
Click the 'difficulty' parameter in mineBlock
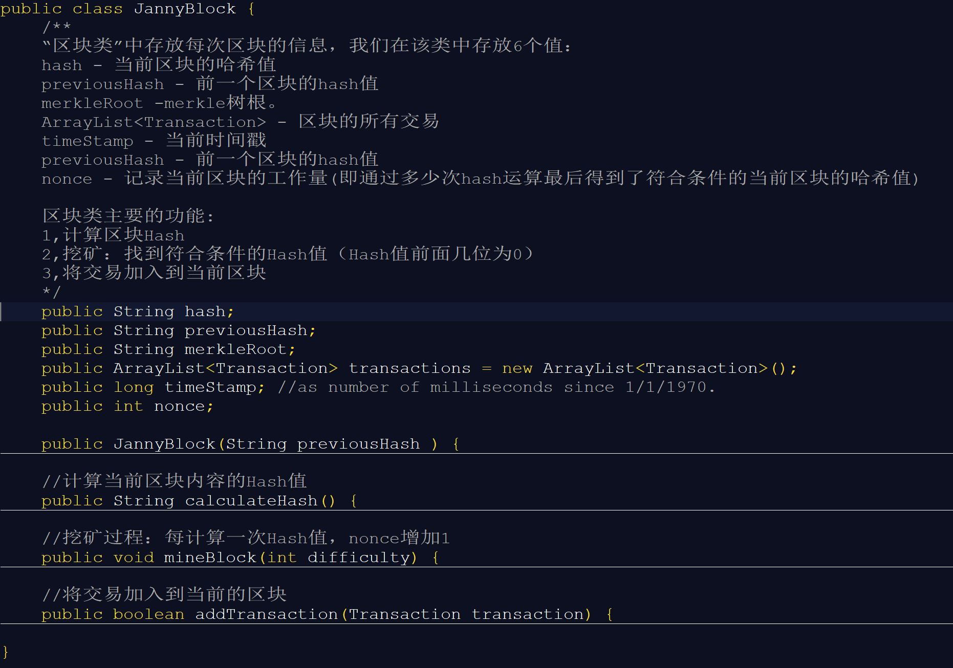click(359, 558)
